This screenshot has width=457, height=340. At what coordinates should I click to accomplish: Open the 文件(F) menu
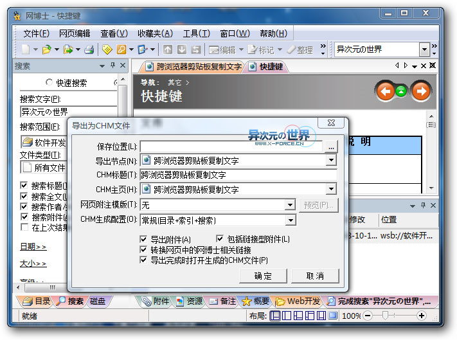click(x=36, y=33)
